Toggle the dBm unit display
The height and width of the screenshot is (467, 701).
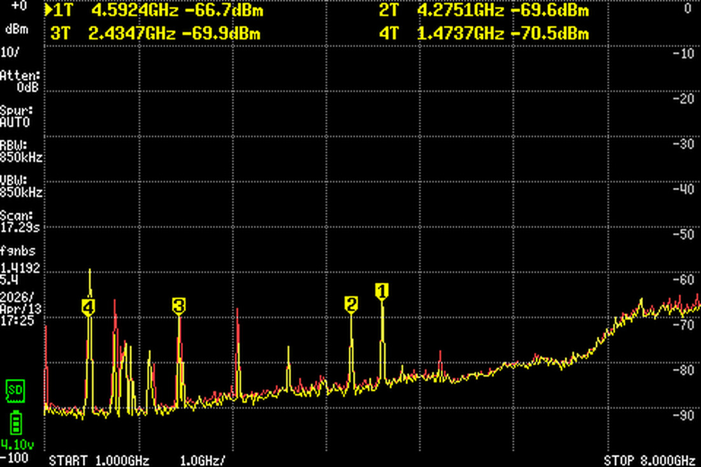coord(17,28)
